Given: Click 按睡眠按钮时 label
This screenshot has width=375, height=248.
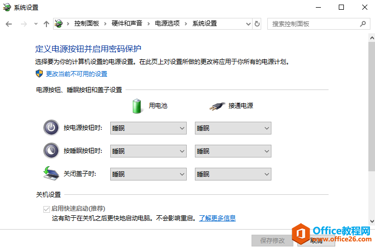Looking at the screenshot, I should [x=83, y=151].
